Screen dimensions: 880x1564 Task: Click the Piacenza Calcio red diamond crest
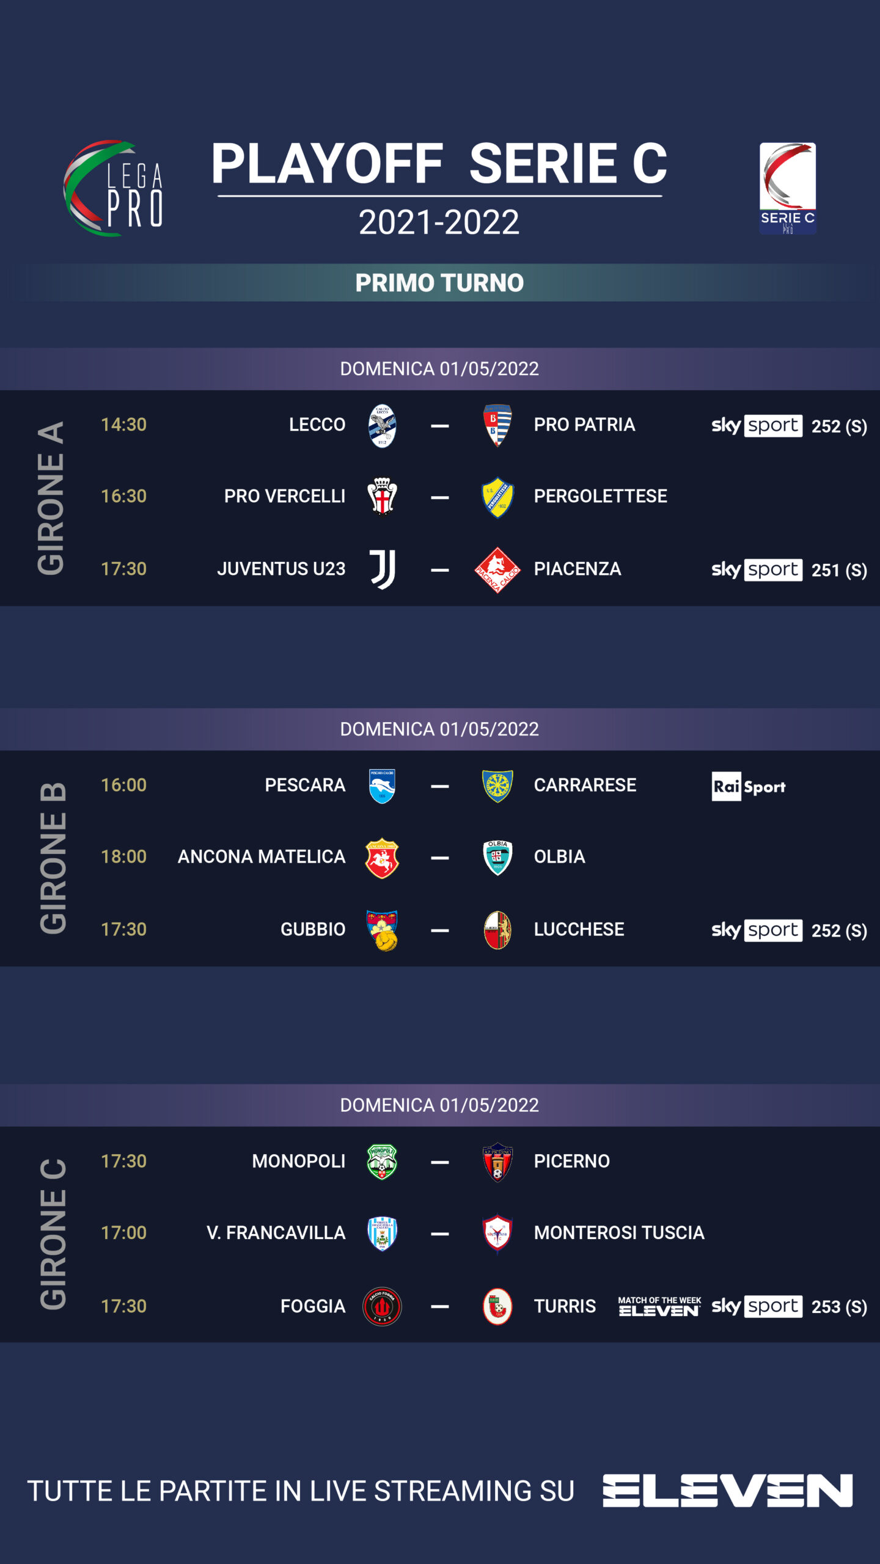pos(497,569)
